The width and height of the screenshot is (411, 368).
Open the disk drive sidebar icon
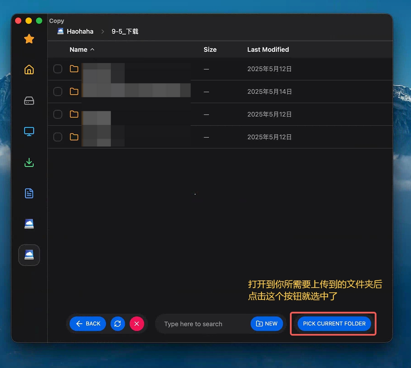click(x=29, y=101)
